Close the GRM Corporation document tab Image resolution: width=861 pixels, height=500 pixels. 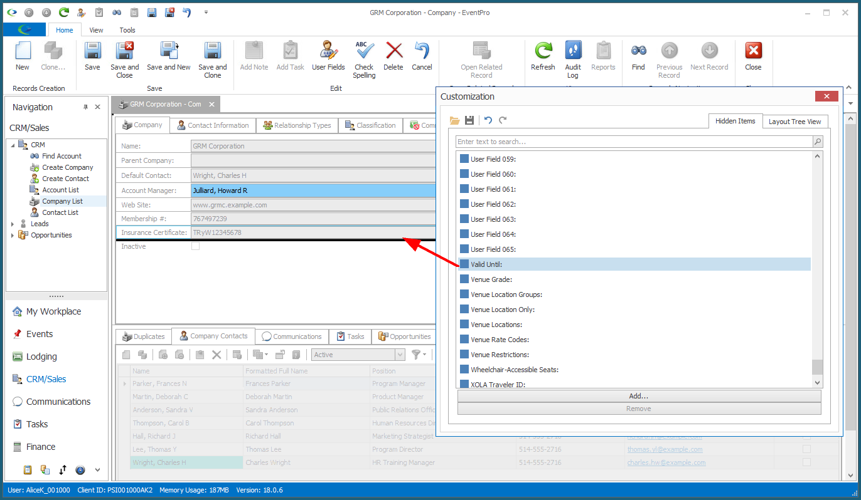click(211, 105)
